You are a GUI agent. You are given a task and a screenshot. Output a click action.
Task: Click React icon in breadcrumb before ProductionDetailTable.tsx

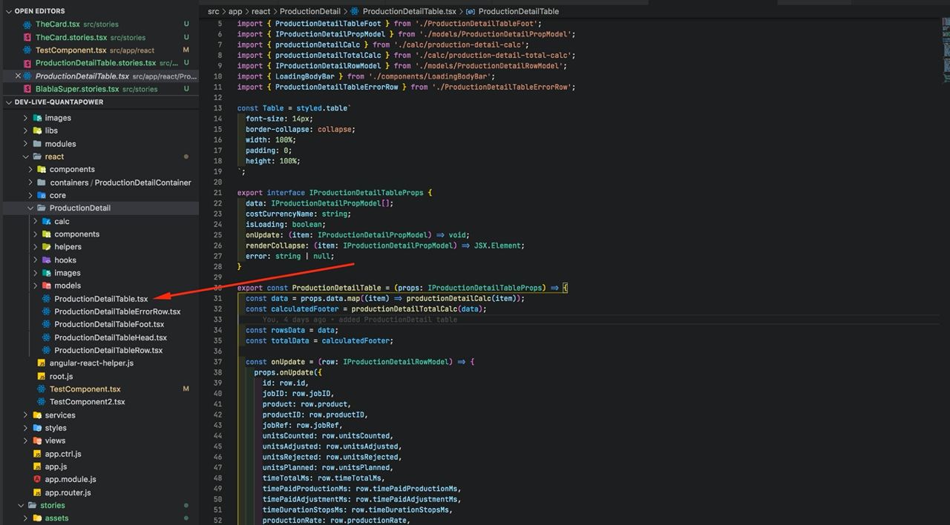(354, 11)
